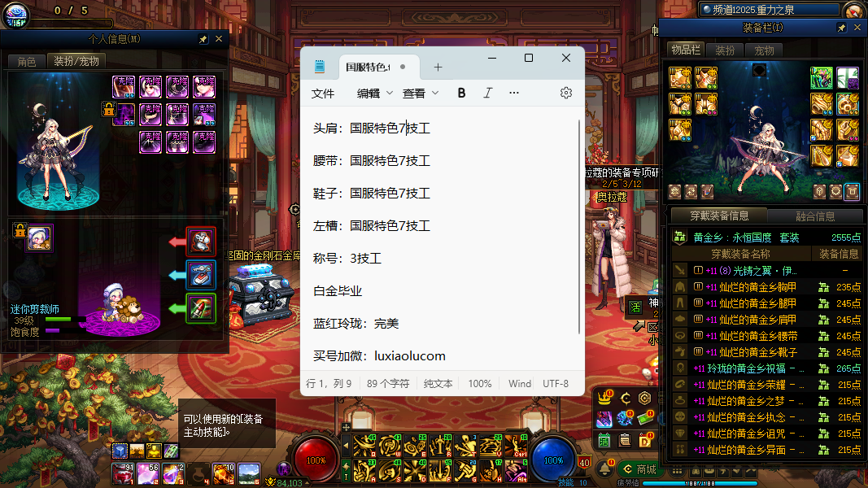Screen dimensions: 868x488
Task: Open the 商城 shop button
Action: point(639,469)
